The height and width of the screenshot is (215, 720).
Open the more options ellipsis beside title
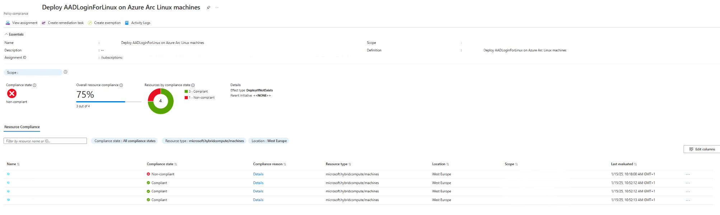tap(217, 8)
